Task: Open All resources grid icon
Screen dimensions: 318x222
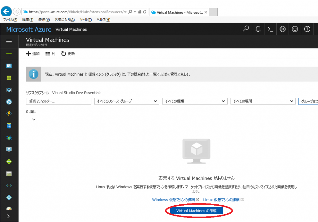Action: tap(9, 78)
